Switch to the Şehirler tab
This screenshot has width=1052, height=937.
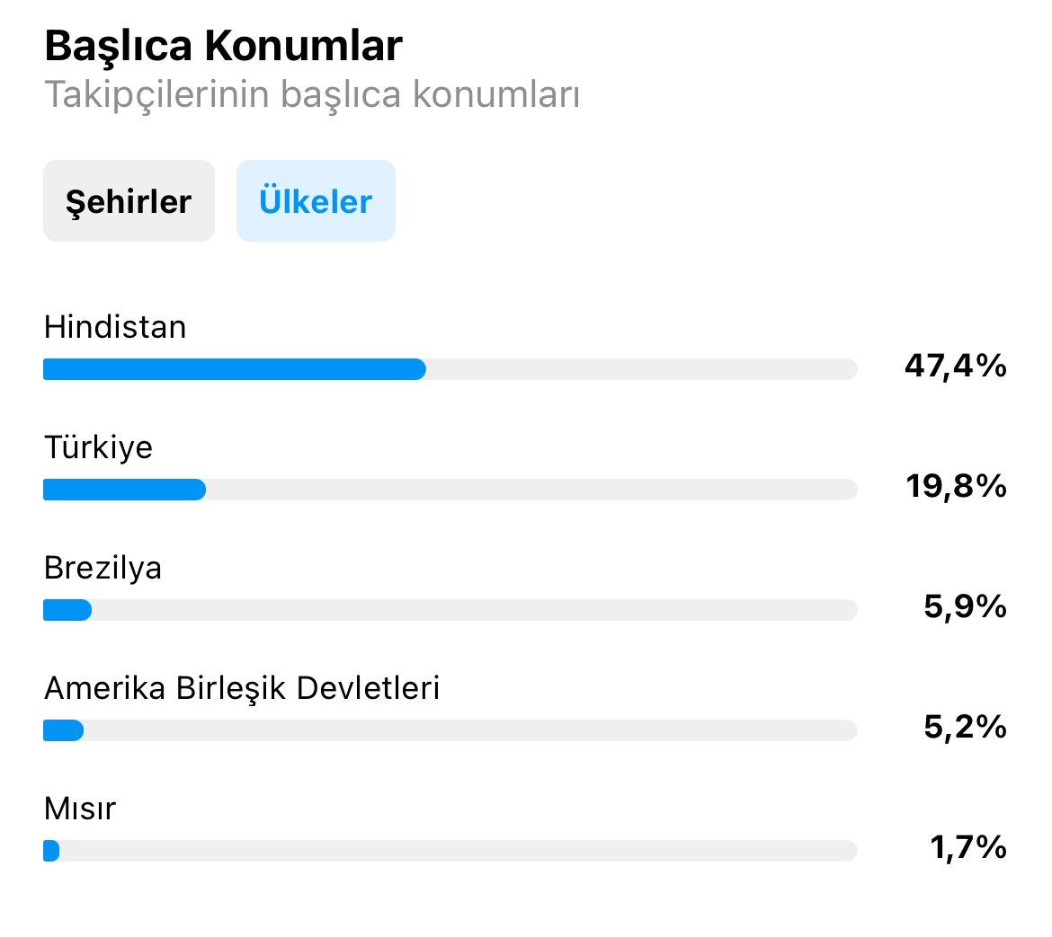(129, 200)
